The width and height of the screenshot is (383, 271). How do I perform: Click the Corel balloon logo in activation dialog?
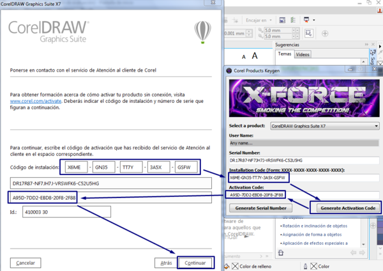(x=202, y=32)
